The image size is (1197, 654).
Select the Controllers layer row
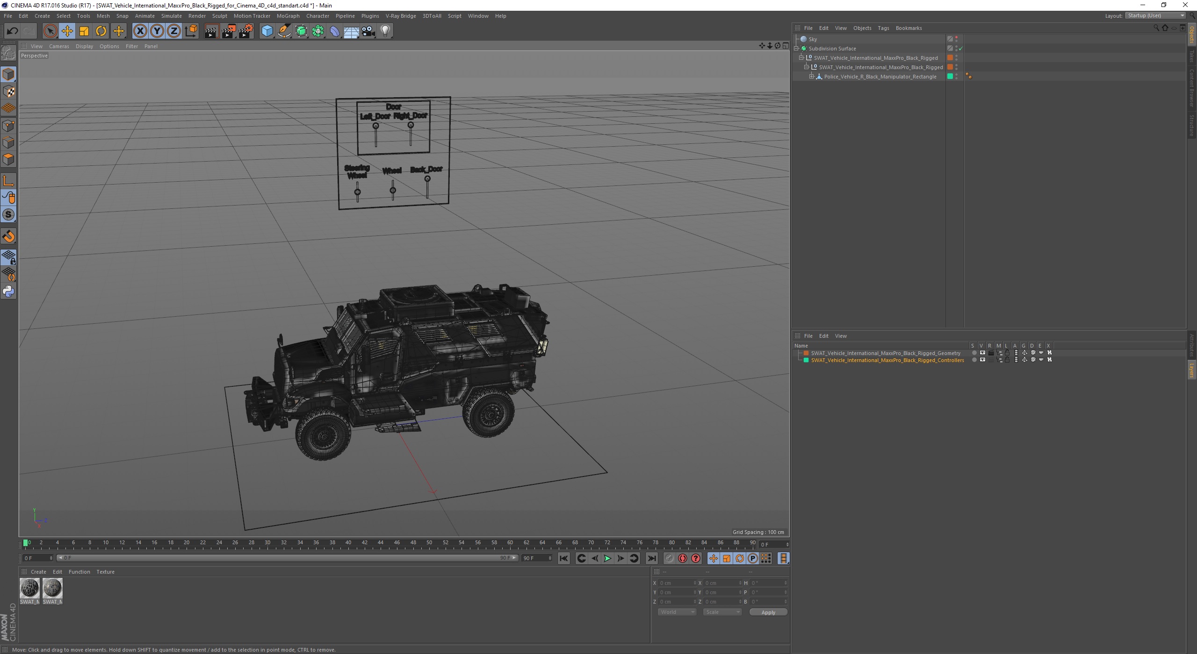click(x=887, y=360)
